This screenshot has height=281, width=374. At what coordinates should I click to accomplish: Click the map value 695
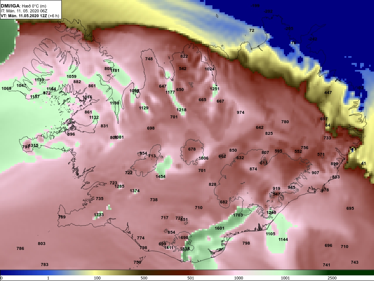[350, 208]
